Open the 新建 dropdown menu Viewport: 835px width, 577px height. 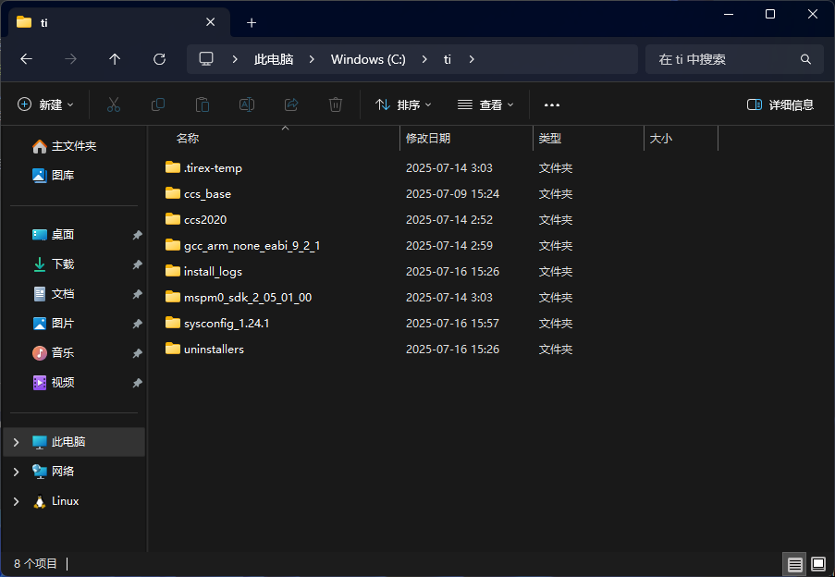(x=45, y=104)
